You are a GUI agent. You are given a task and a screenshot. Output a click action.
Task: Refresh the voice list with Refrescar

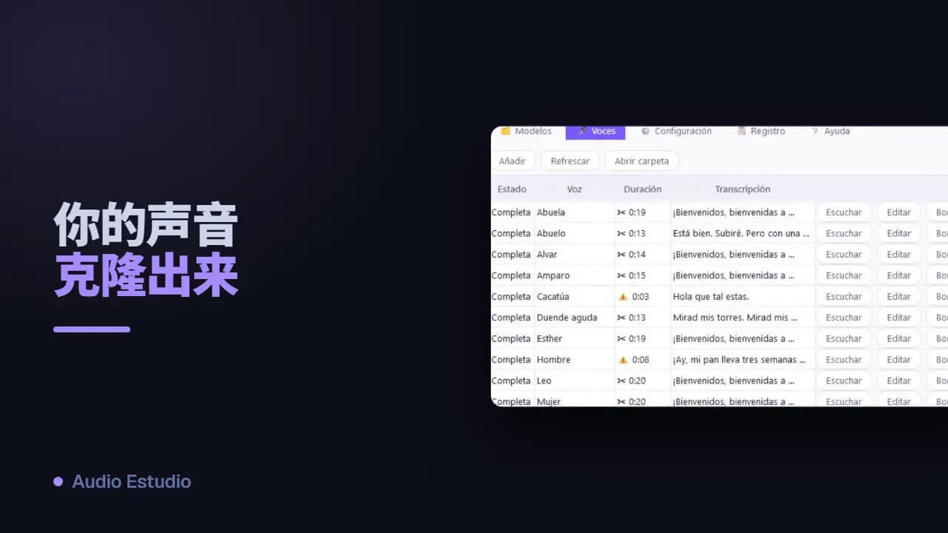click(x=570, y=161)
